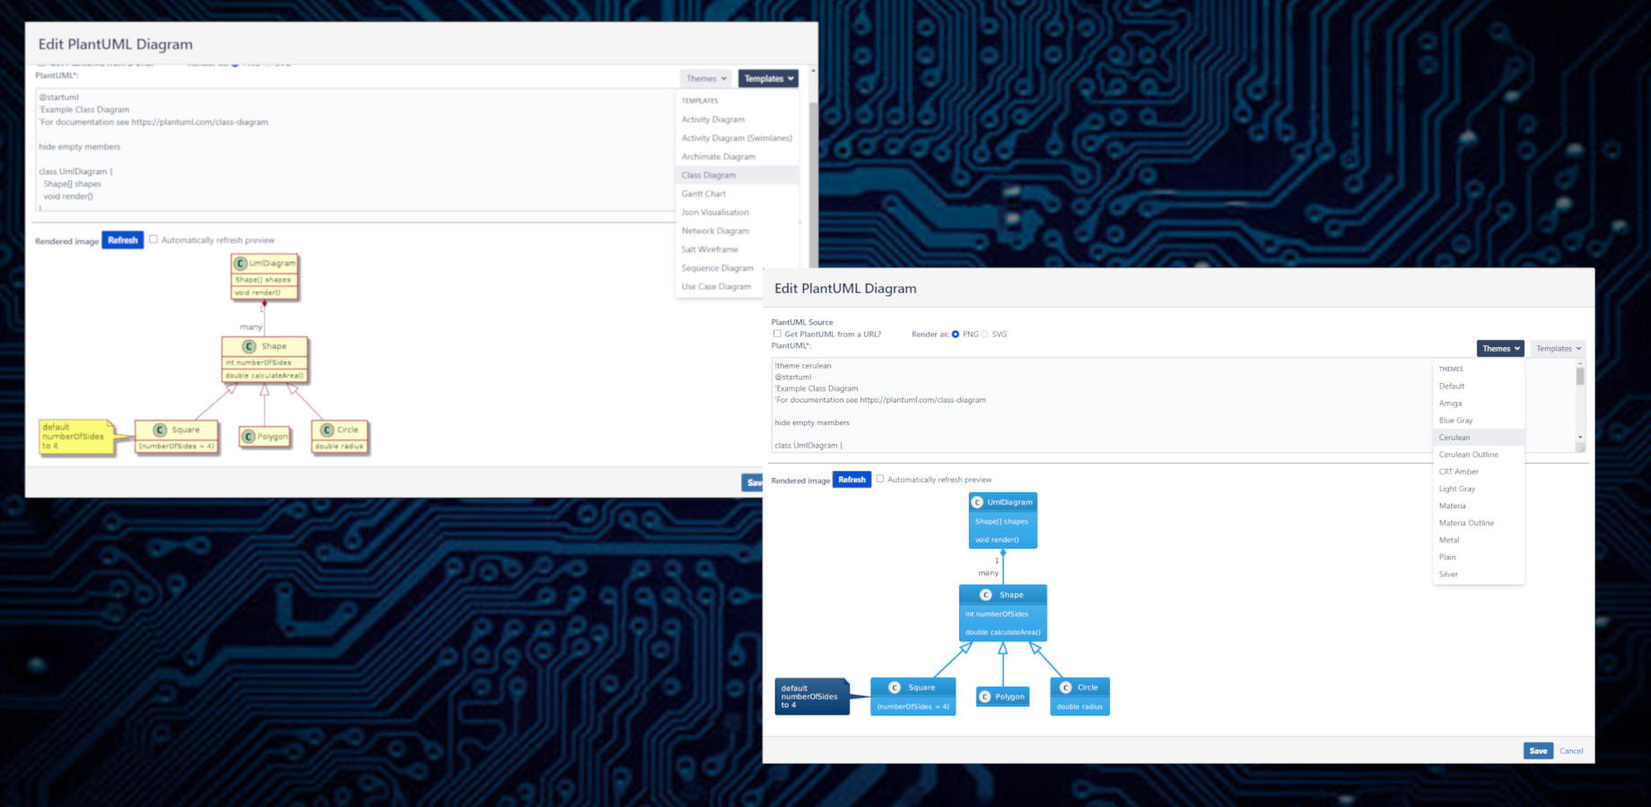Click the scrollbar of the PlantUML source box

pos(1580,403)
